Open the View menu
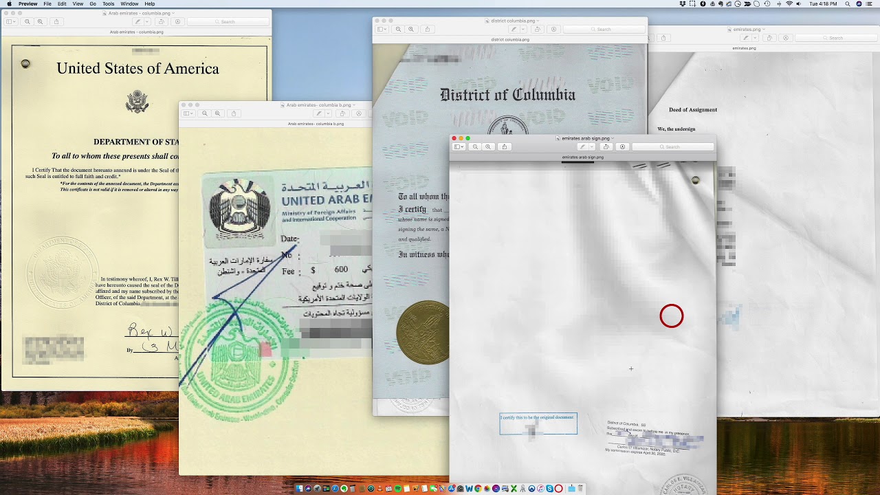 point(78,3)
